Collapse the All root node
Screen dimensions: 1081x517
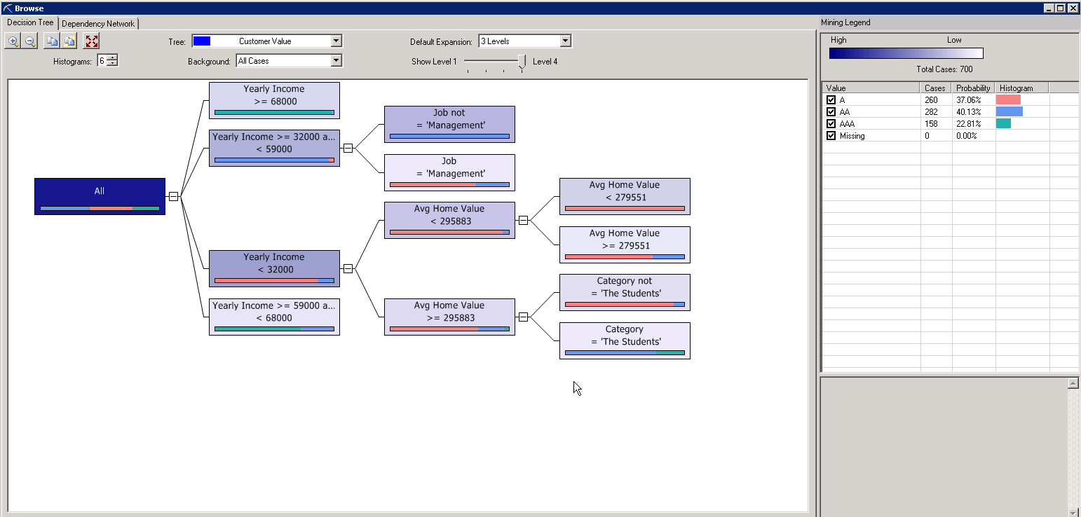(x=174, y=196)
